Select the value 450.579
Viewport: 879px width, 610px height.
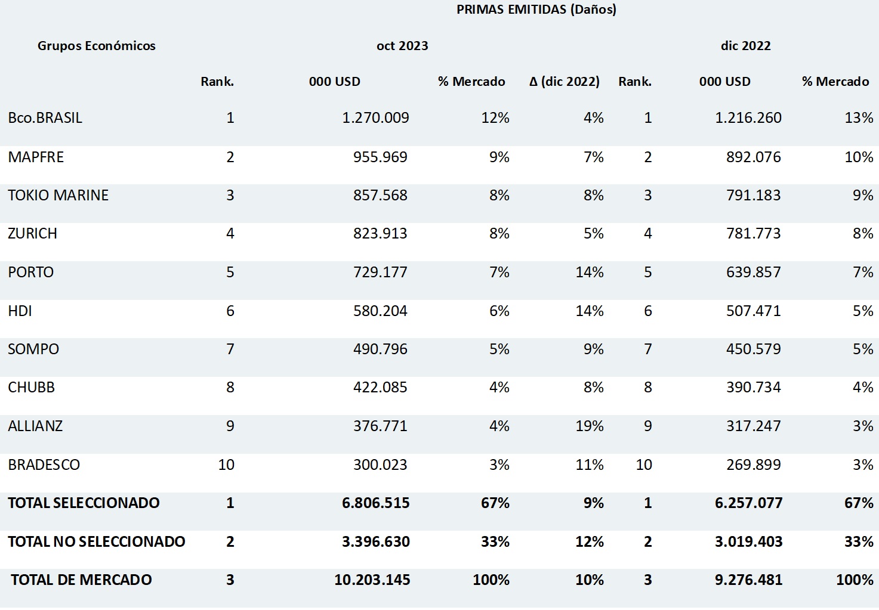pos(754,349)
